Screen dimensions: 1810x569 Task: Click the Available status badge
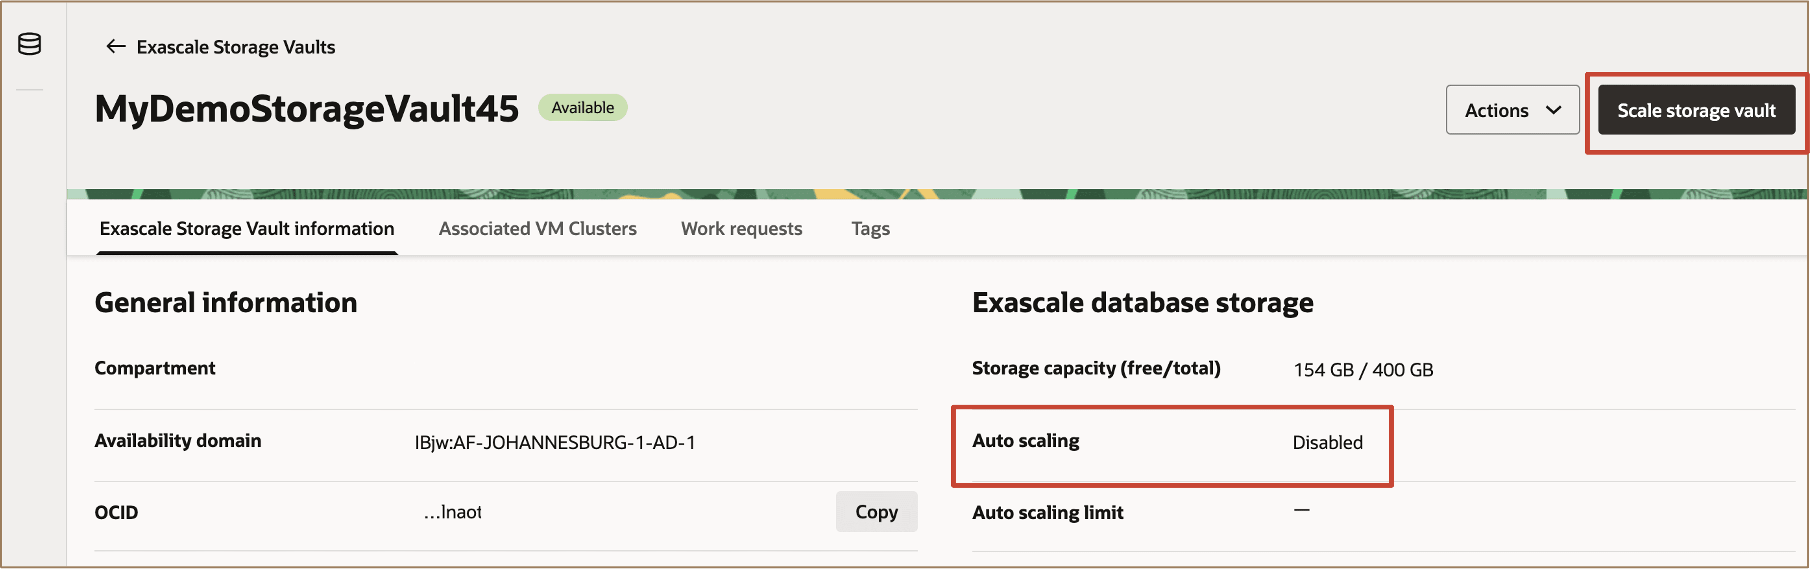583,107
